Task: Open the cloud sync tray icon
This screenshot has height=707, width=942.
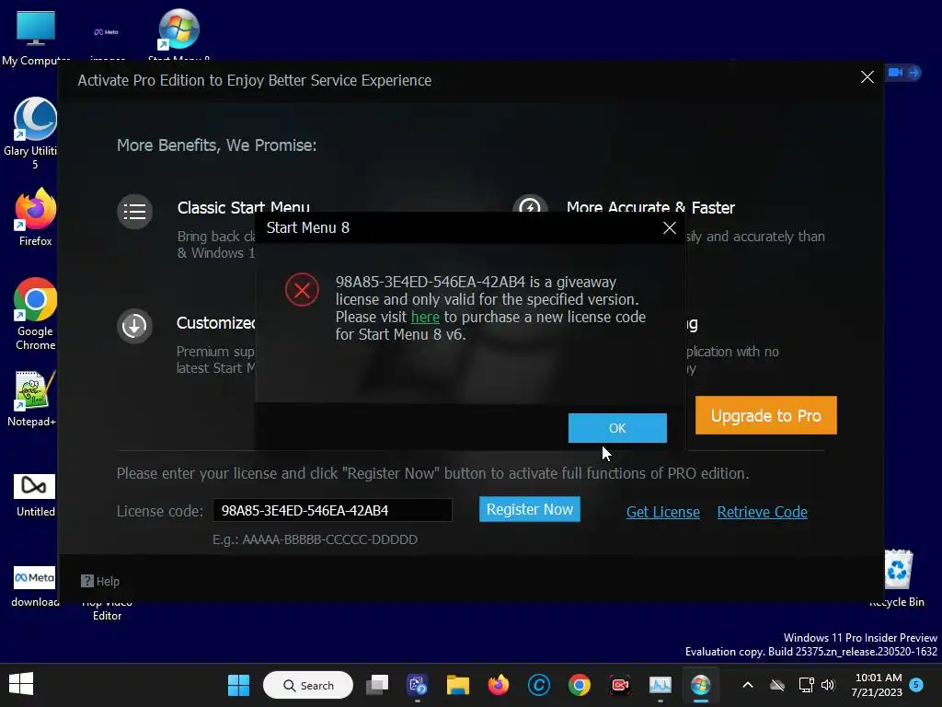Action: (777, 685)
